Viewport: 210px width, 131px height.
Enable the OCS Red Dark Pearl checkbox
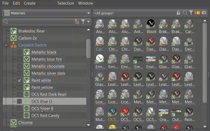tap(19, 94)
